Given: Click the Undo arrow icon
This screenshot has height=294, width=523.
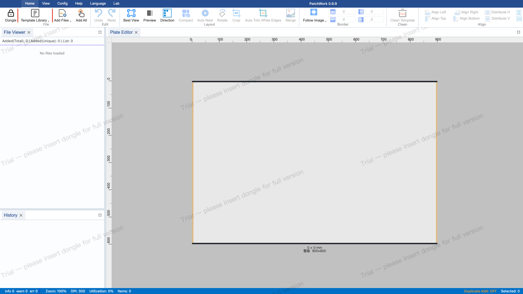Looking at the screenshot, I should [98, 13].
